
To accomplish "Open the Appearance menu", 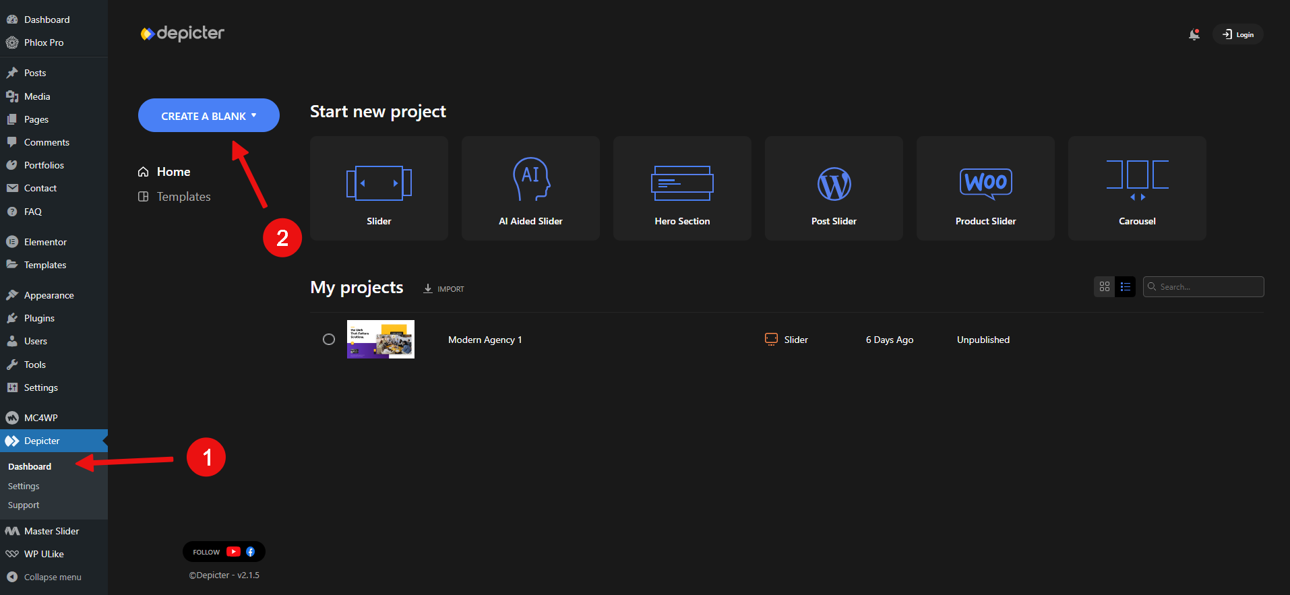I will (x=54, y=295).
